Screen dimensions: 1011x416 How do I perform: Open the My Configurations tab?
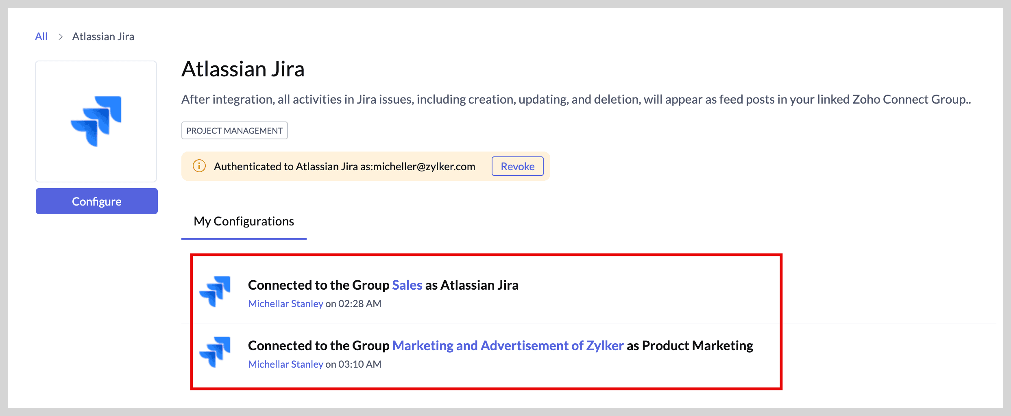coord(244,221)
